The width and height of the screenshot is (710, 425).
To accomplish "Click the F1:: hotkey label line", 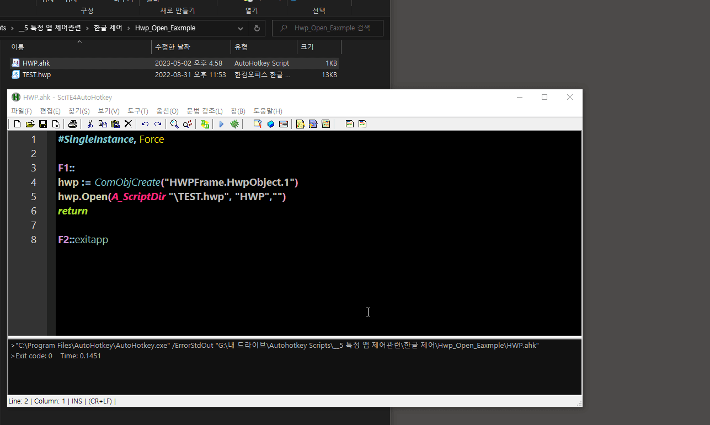I will 66,168.
